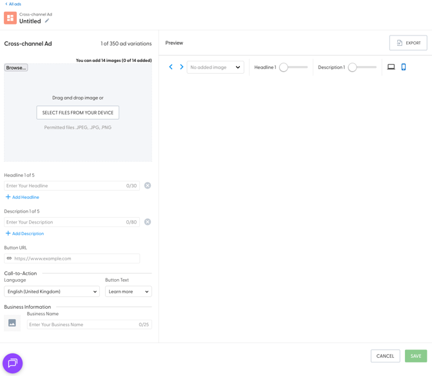Go to next image with right arrow
Image resolution: width=432 pixels, height=376 pixels.
click(x=182, y=67)
